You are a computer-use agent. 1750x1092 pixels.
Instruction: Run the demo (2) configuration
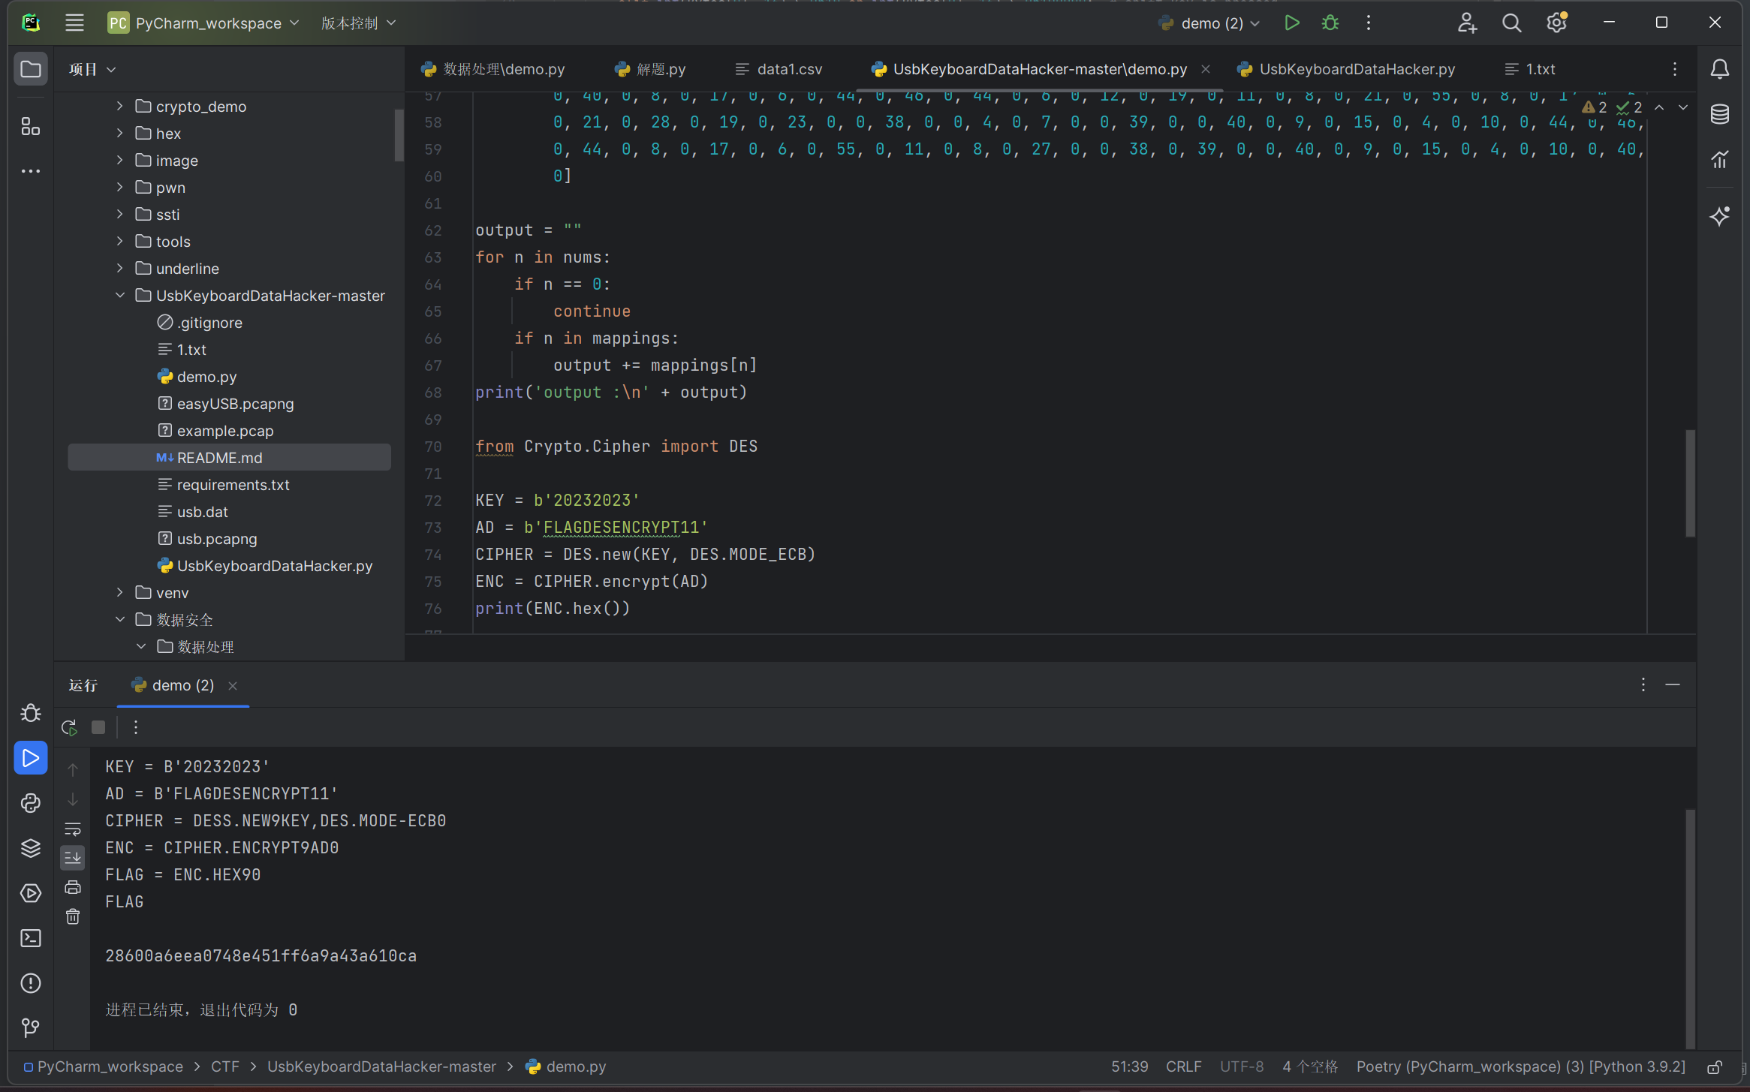point(1292,23)
